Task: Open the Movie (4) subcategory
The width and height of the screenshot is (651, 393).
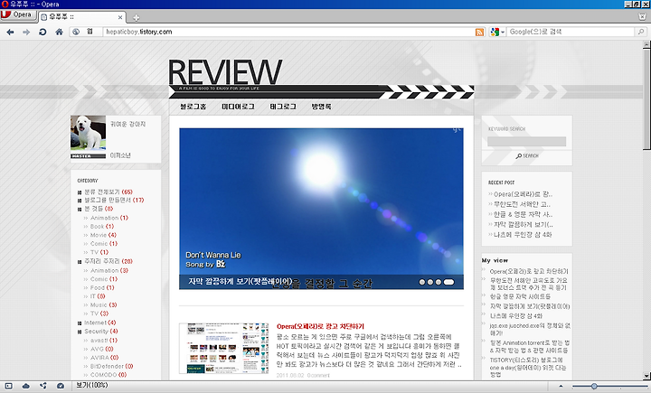Action: click(103, 235)
